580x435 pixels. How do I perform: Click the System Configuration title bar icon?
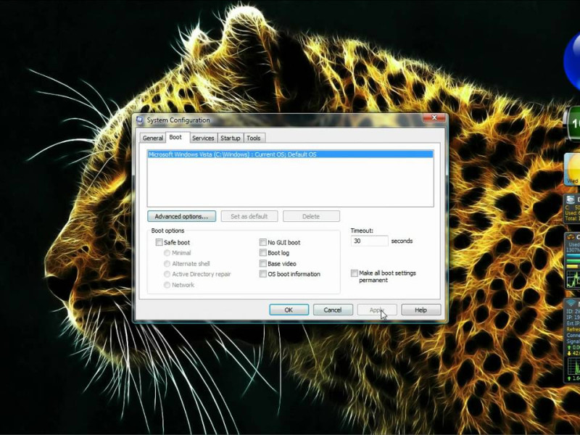140,120
